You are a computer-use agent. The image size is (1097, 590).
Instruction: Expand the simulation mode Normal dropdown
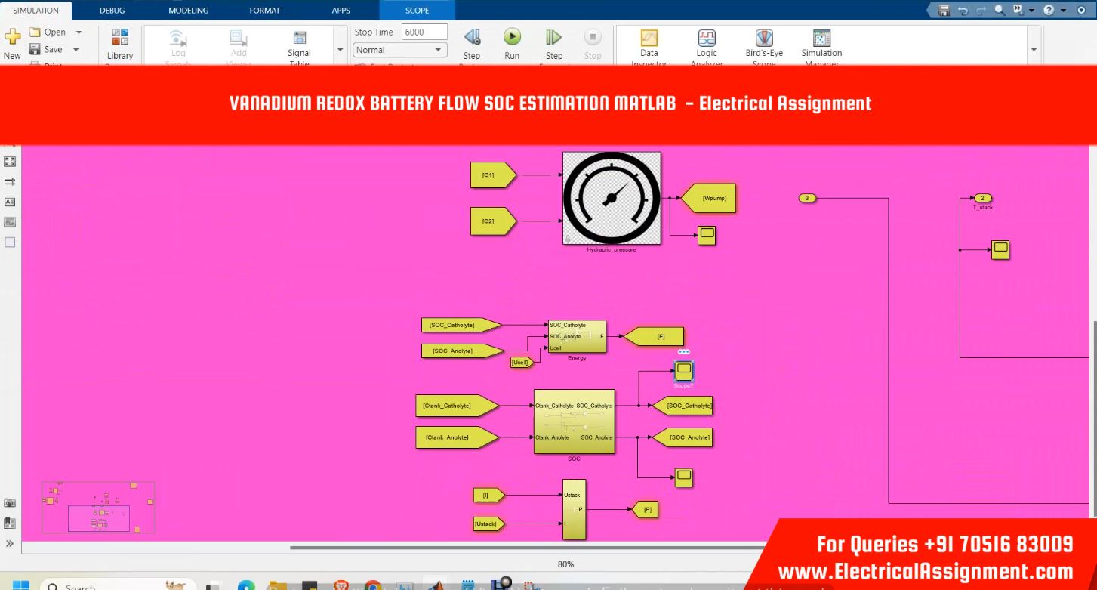point(400,50)
